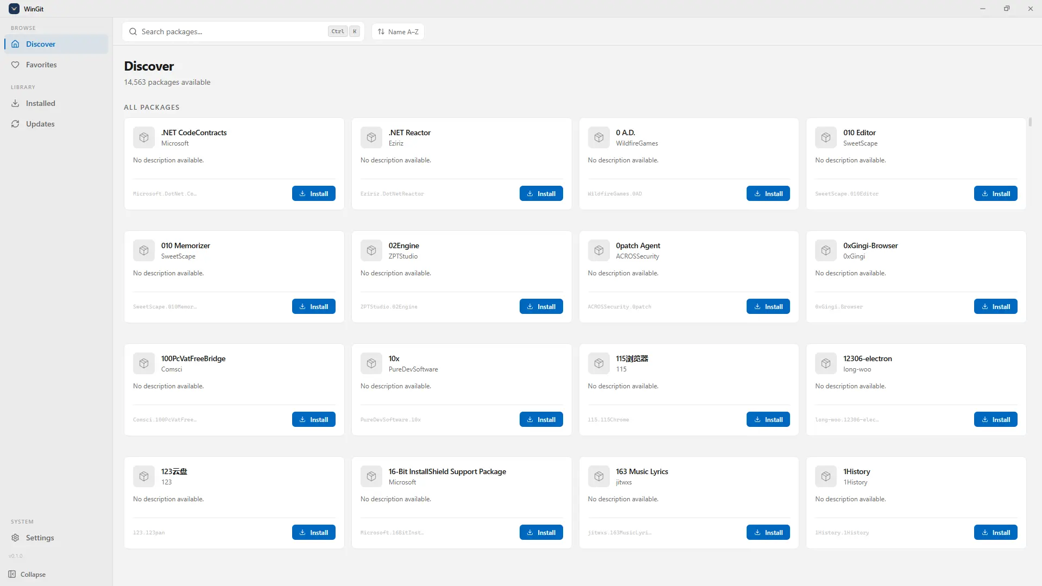Install 163 Music Lyrics package

(x=768, y=532)
